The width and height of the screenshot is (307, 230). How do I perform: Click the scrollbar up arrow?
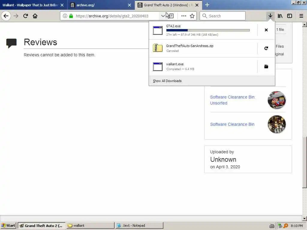tap(305, 25)
